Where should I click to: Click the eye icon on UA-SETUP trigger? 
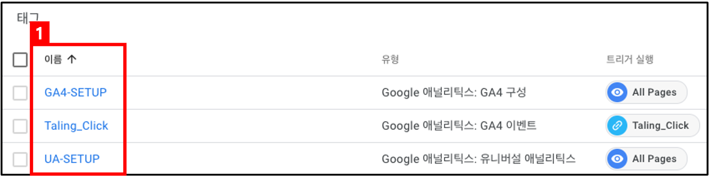tap(617, 159)
